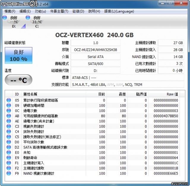The image size is (190, 186).
Task: Click the 良好 100 % health status box
Action: click(x=18, y=55)
